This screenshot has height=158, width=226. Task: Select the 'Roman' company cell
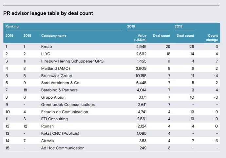(47, 126)
